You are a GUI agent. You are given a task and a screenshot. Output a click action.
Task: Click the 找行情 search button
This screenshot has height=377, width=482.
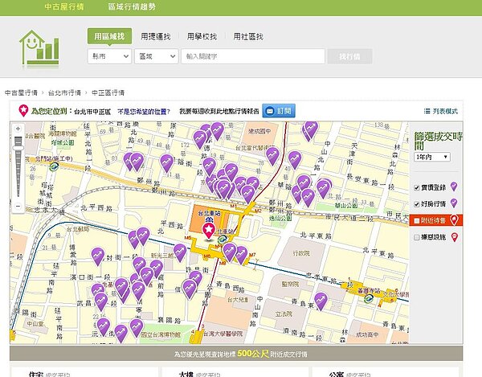(x=349, y=56)
